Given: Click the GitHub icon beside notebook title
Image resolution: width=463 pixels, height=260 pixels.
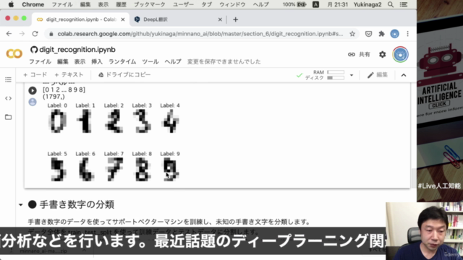Looking at the screenshot, I should pyautogui.click(x=34, y=50).
